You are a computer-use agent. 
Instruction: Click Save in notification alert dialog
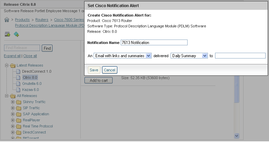click(x=94, y=70)
